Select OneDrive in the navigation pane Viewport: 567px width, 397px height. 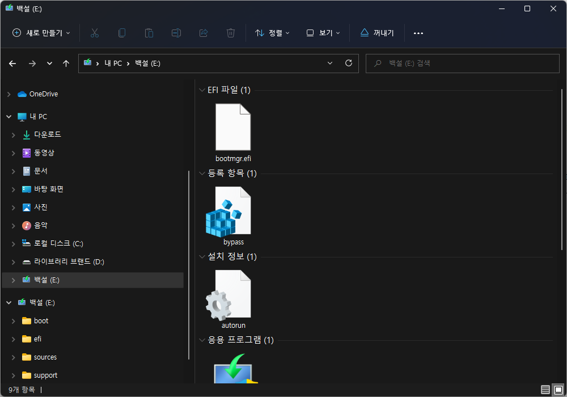click(x=44, y=94)
